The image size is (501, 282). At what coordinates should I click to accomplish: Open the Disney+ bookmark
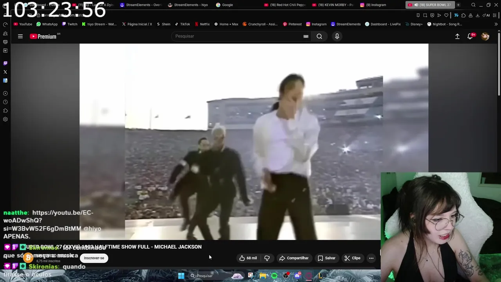tap(414, 24)
